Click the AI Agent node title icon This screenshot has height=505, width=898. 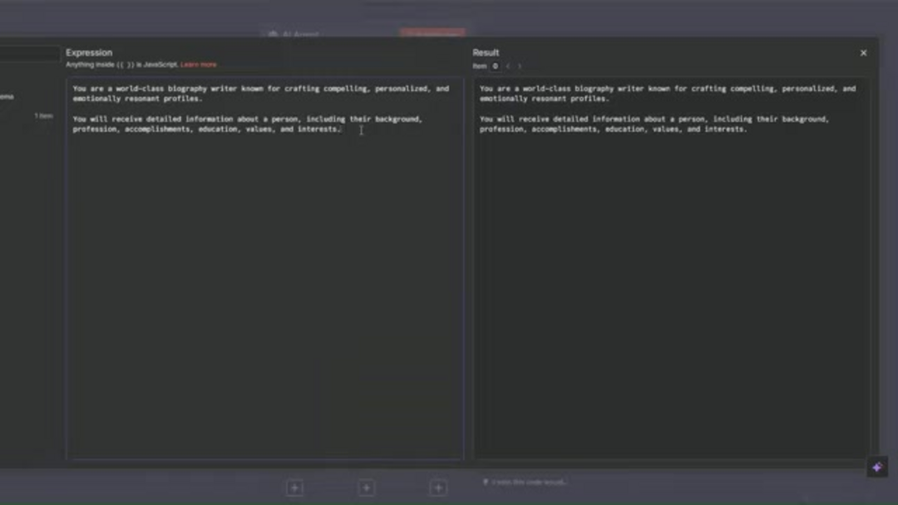(273, 35)
